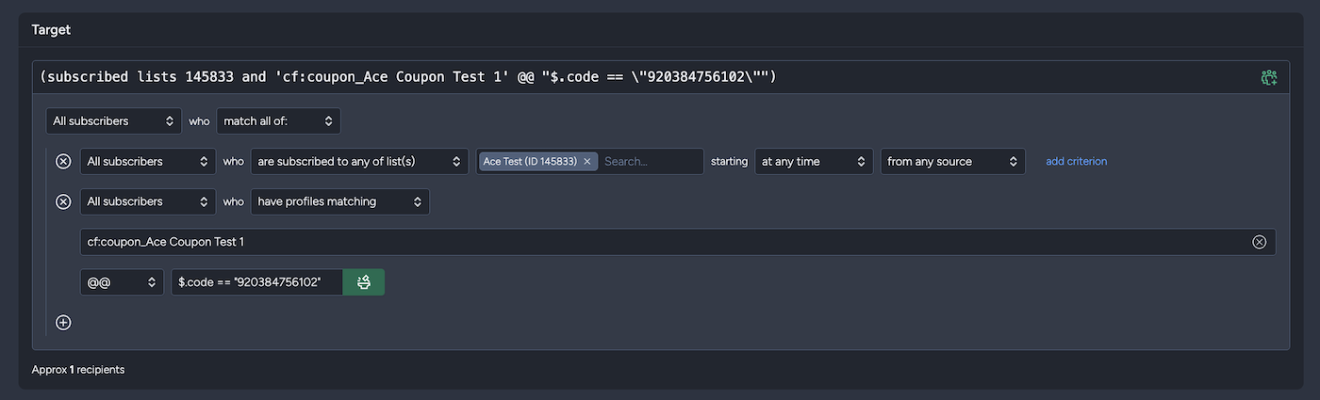Open the have profiles matching dropdown
The width and height of the screenshot is (1320, 400).
coord(339,201)
